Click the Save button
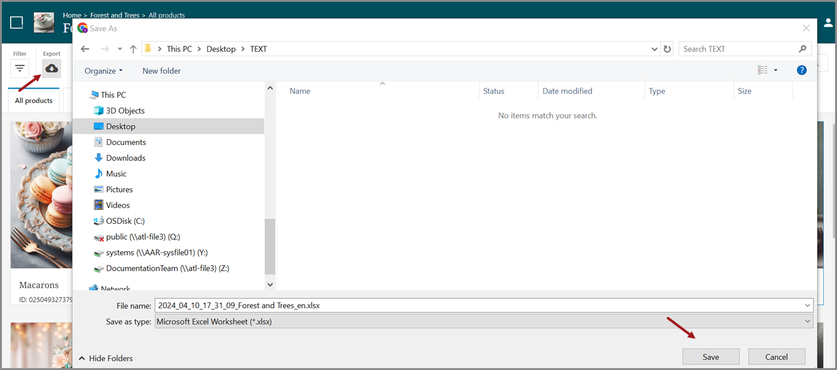Screen dimensions: 837x370 (711, 357)
